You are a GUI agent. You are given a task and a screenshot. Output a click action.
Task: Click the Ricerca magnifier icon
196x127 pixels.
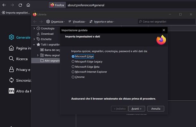coord(11,59)
